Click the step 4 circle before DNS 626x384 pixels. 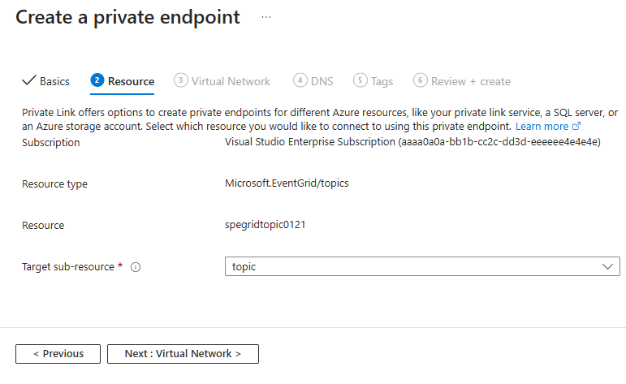(x=300, y=80)
